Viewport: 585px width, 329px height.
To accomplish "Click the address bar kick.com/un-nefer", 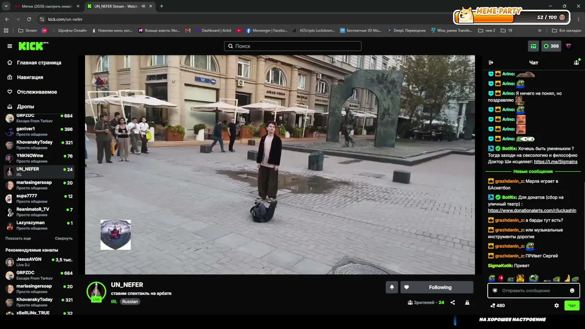I will [65, 19].
